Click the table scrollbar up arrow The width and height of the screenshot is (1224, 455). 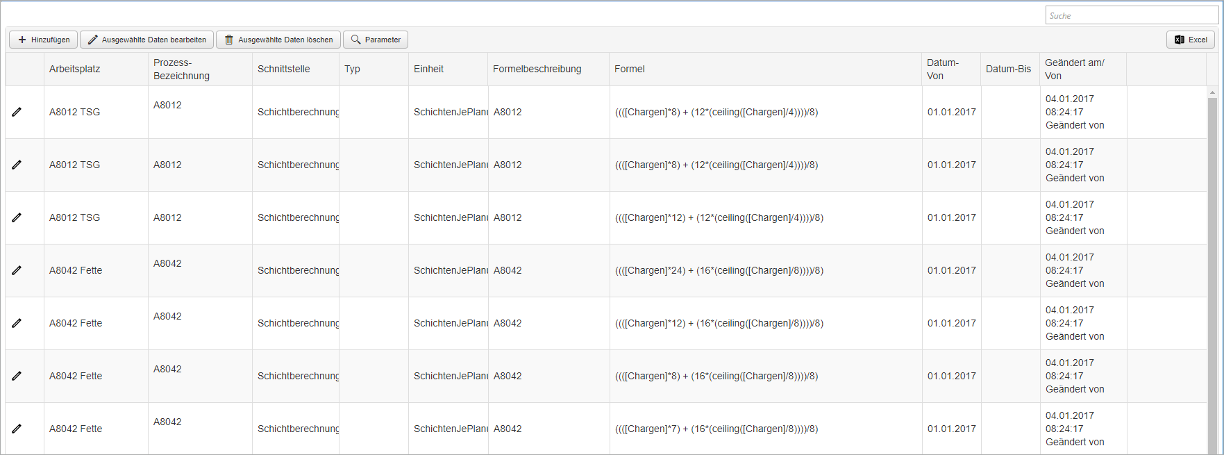click(1212, 92)
